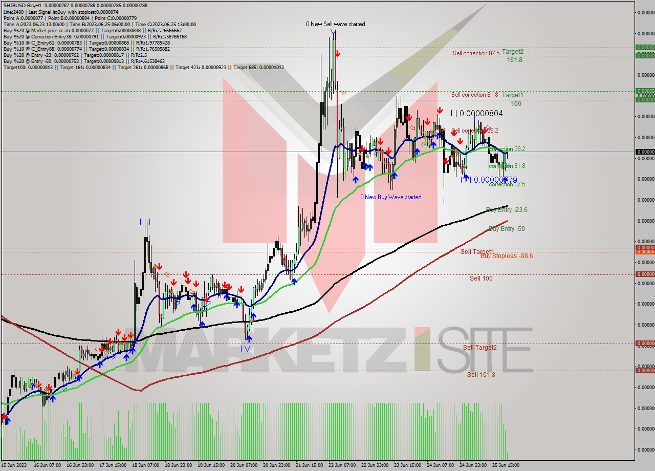The height and width of the screenshot is (471, 655).
Task: Click the 'Buy %20 @ Entry -23' line
Action: pos(75,55)
